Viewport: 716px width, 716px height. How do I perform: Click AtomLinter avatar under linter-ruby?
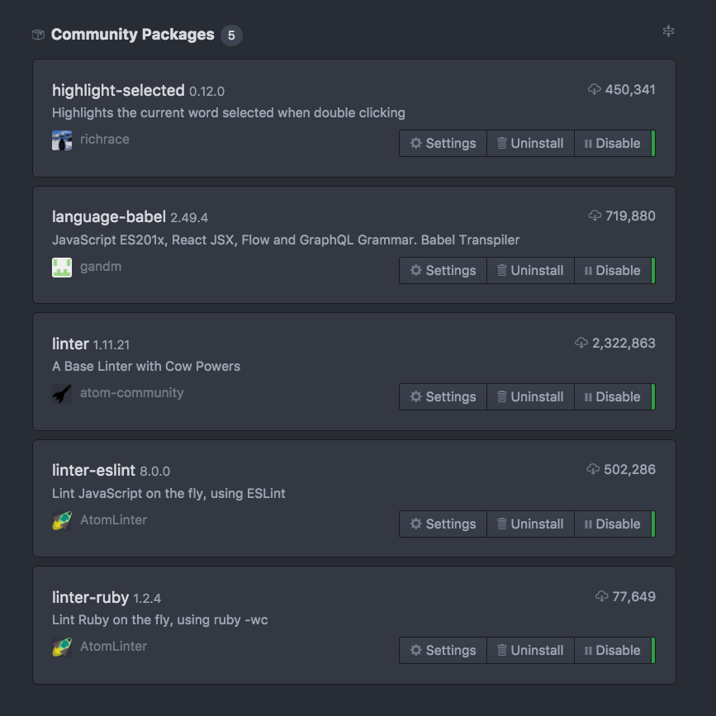[x=62, y=647]
